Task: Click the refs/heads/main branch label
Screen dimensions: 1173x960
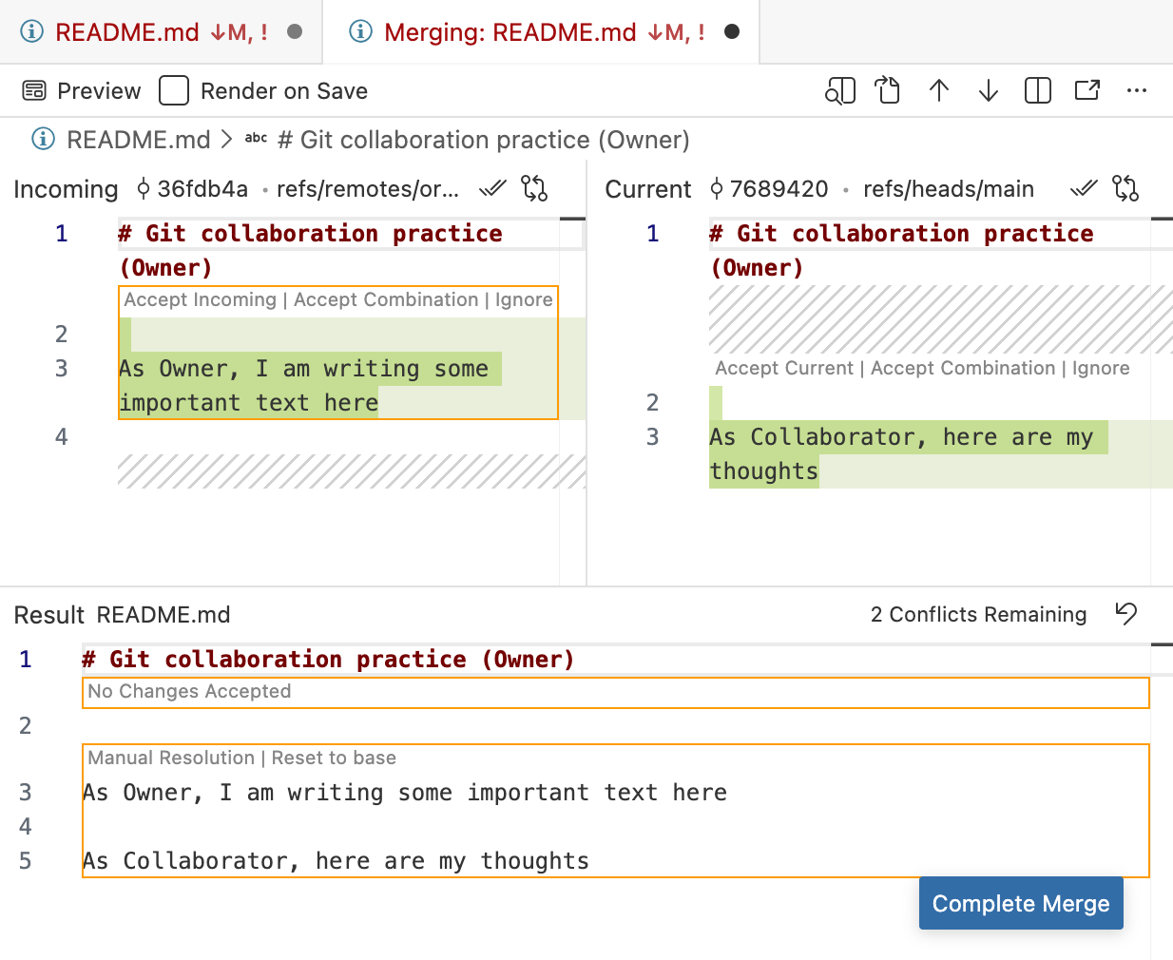Action: point(949,189)
